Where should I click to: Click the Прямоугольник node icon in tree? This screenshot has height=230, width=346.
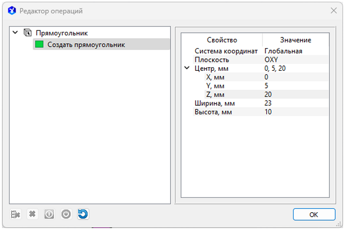pyautogui.click(x=28, y=33)
